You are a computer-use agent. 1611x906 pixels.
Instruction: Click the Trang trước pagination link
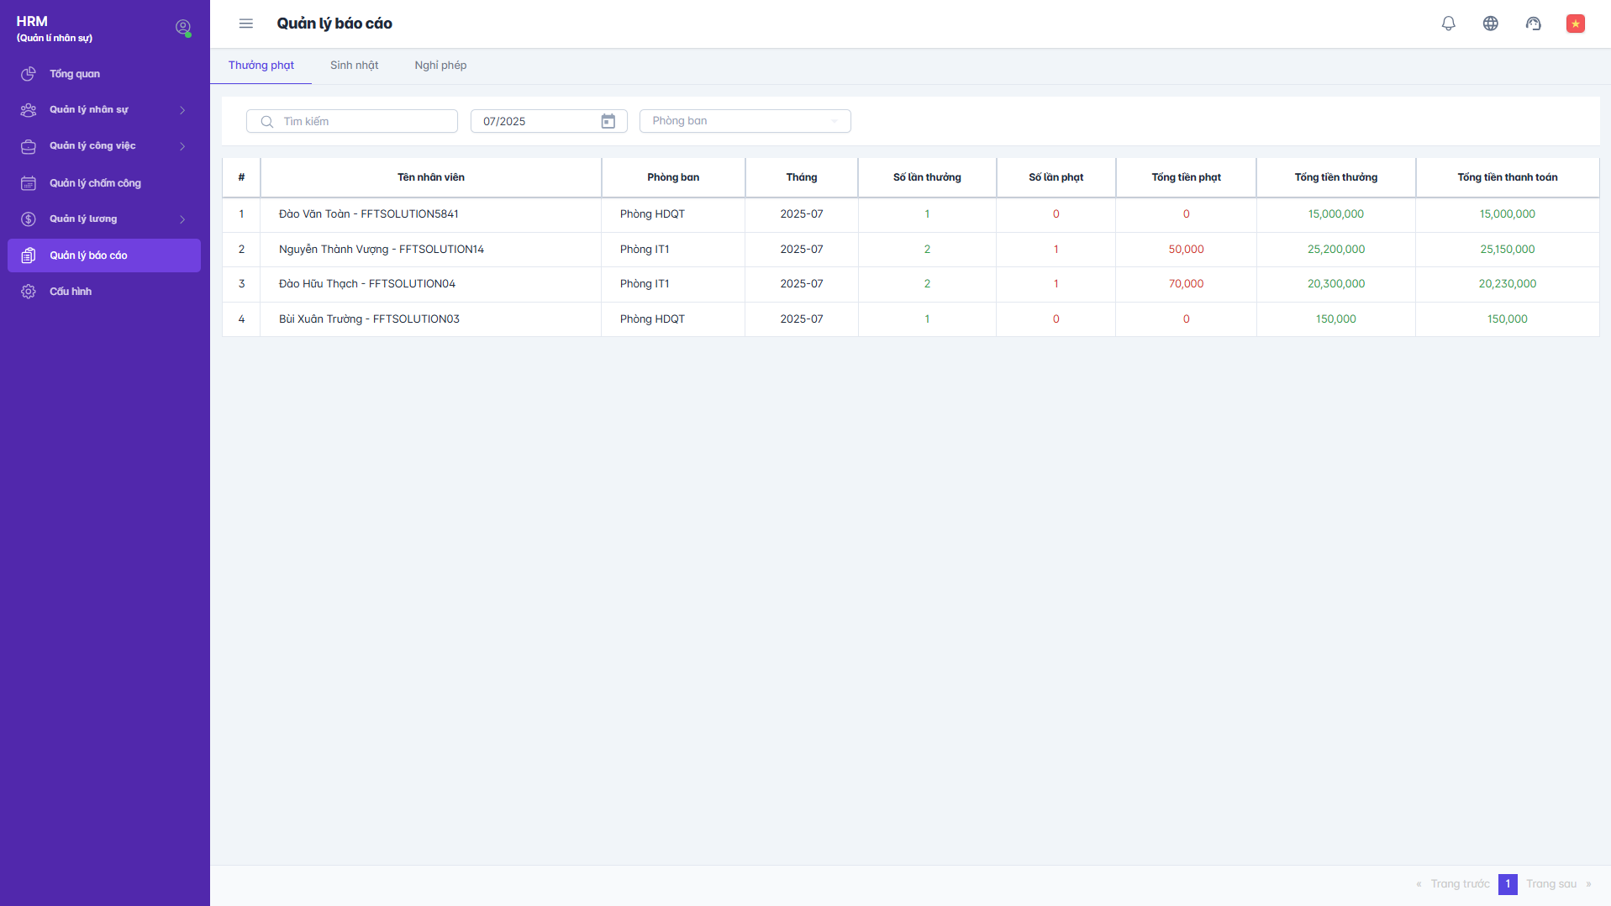1460,884
